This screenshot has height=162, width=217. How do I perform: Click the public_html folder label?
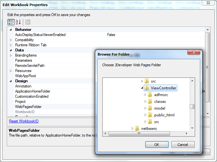click(x=164, y=115)
